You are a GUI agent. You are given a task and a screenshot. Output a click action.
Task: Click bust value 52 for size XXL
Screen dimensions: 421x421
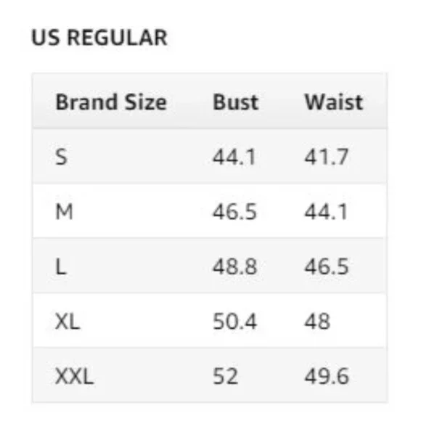tap(225, 376)
